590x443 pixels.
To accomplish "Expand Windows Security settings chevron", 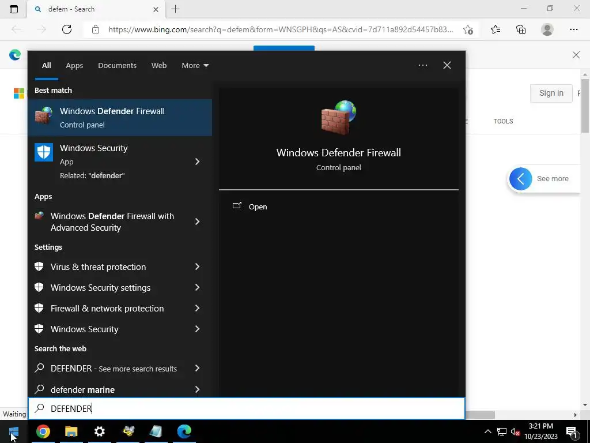I will pyautogui.click(x=197, y=287).
